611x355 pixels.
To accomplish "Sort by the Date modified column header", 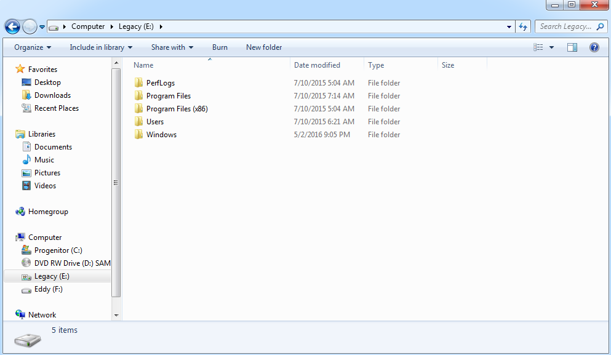I will point(327,65).
